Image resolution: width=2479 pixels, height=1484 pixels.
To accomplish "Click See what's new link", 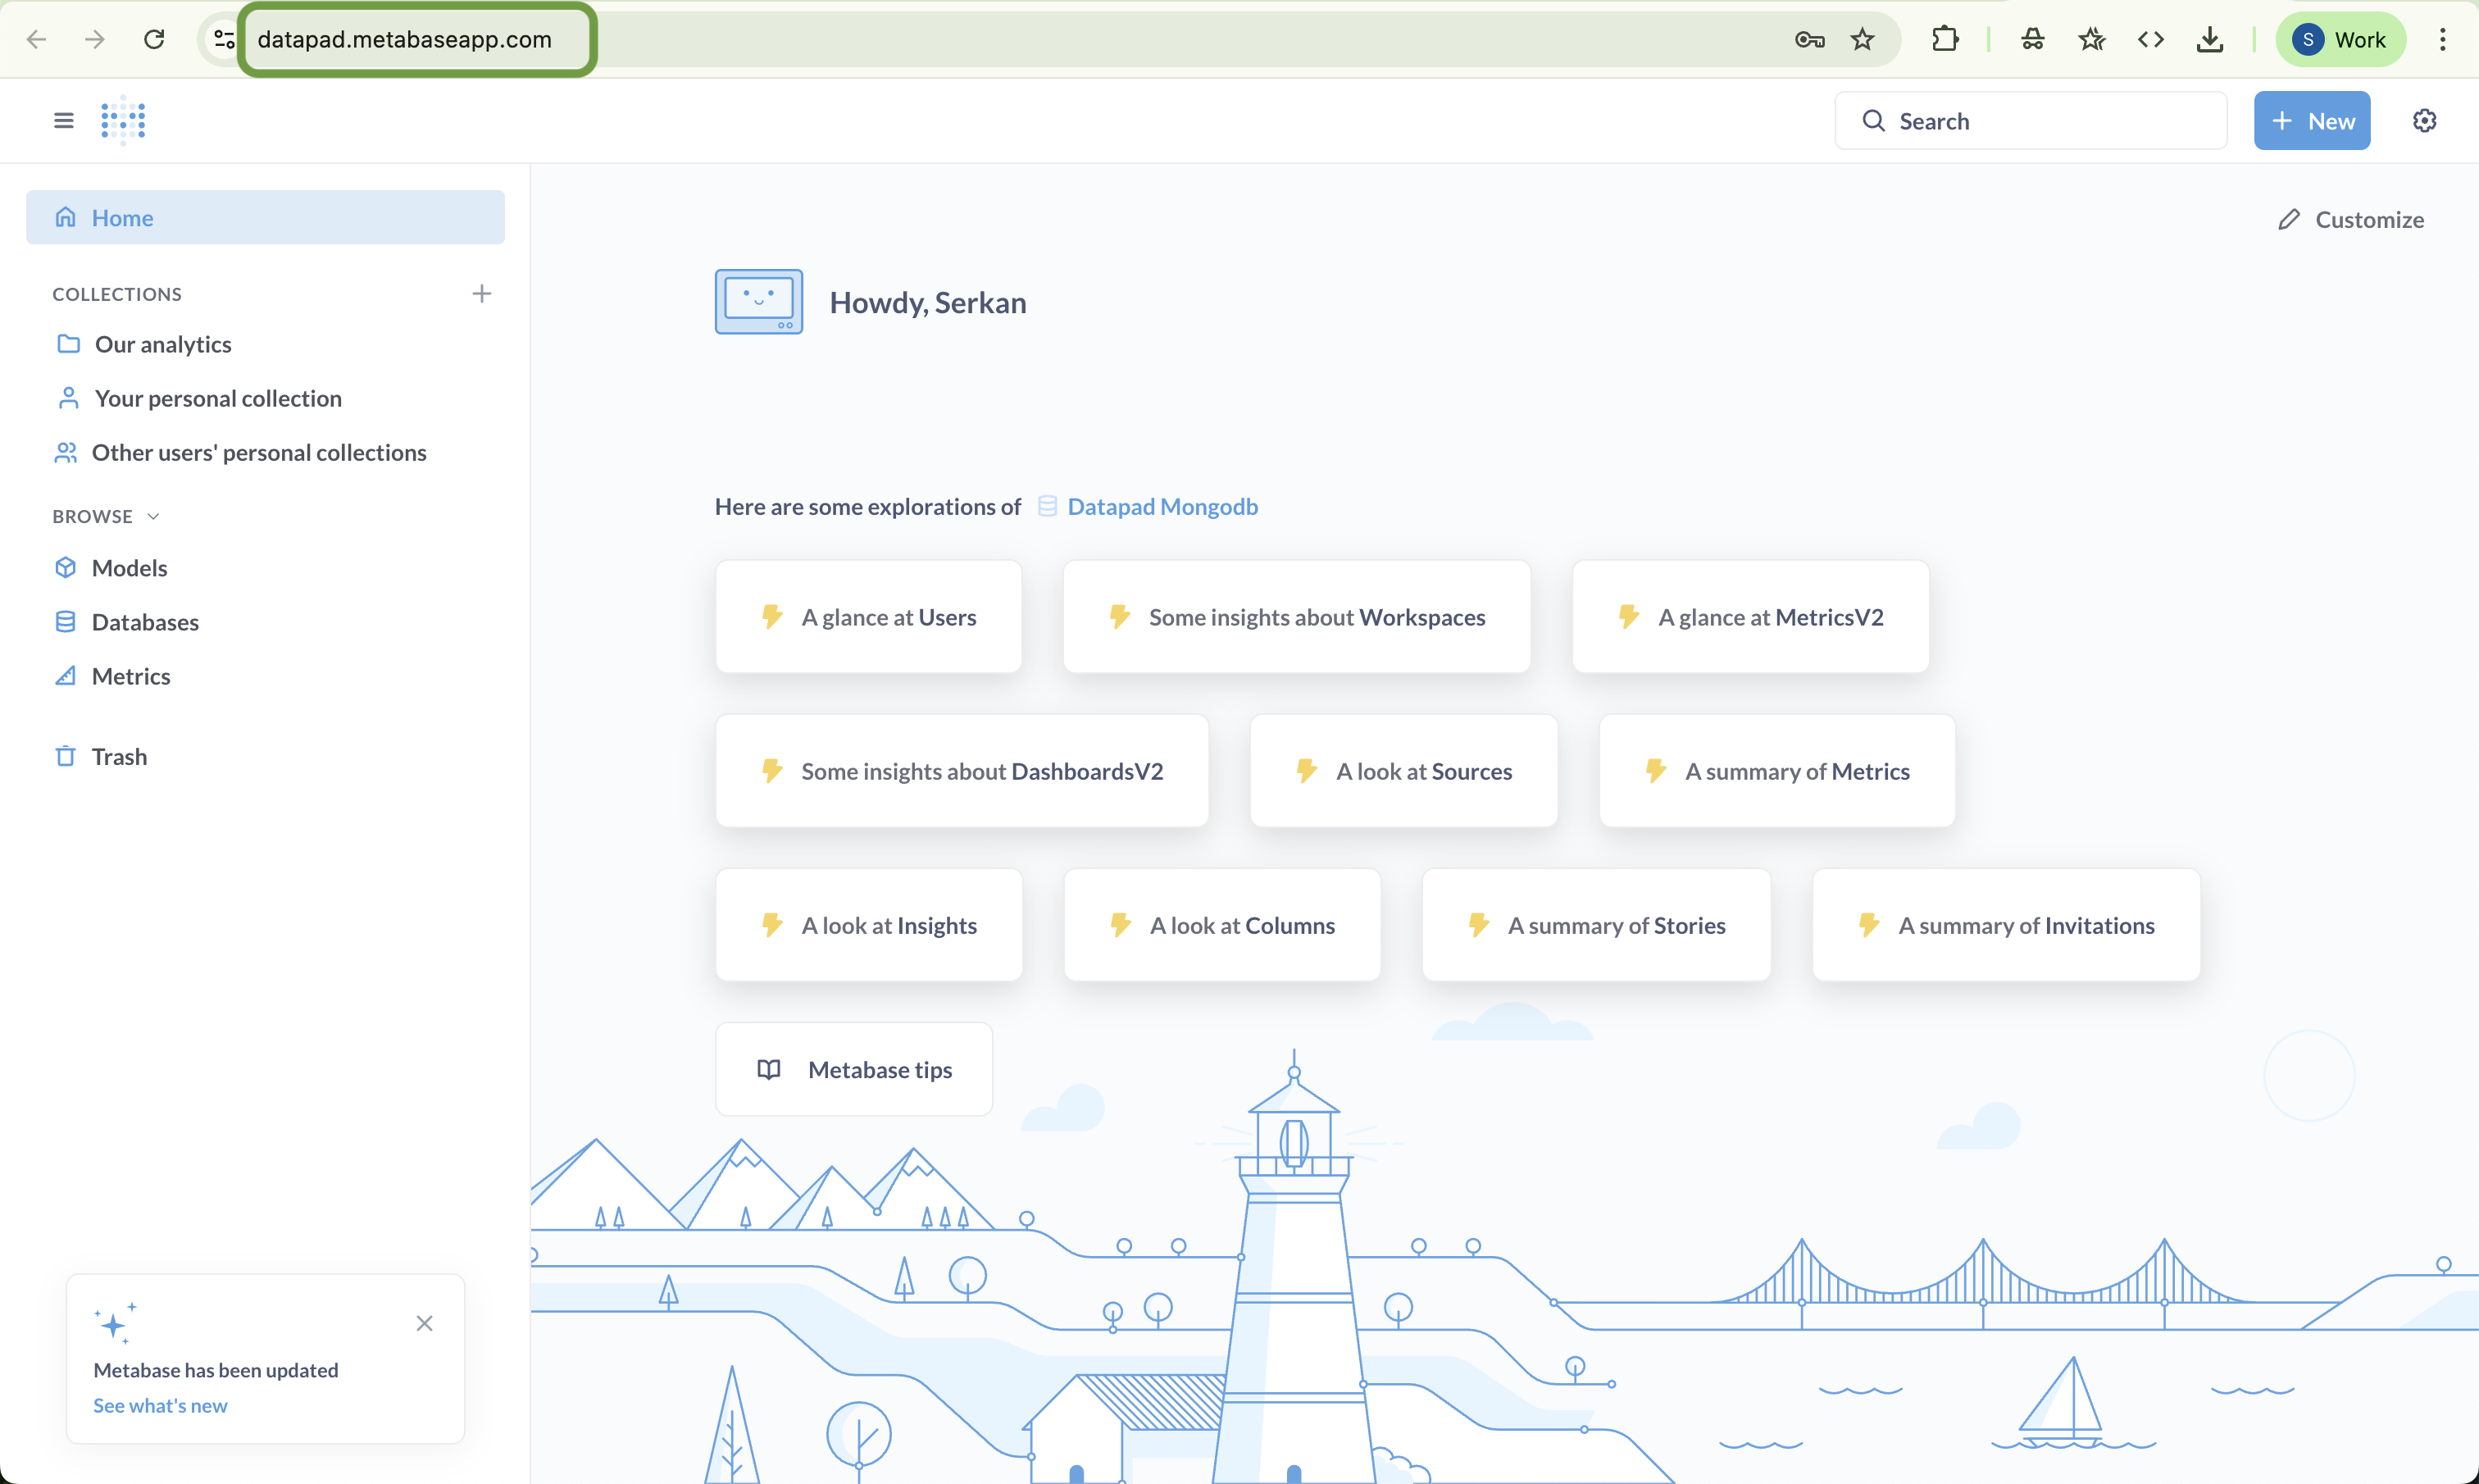I will pyautogui.click(x=160, y=1405).
